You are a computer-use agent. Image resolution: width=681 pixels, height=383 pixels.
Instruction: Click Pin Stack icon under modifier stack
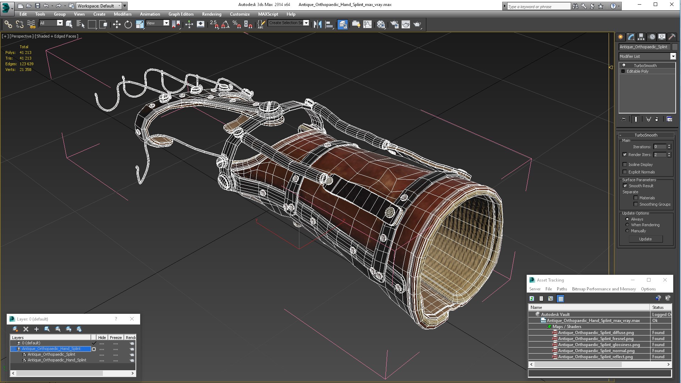coord(624,119)
